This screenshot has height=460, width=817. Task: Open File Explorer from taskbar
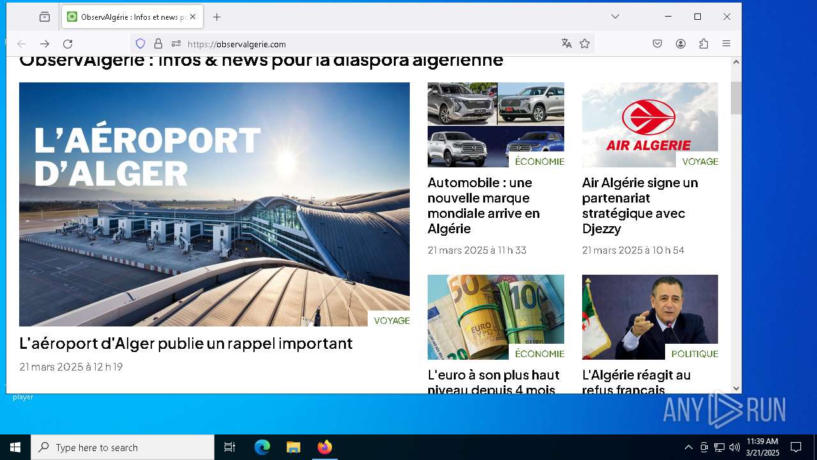293,447
